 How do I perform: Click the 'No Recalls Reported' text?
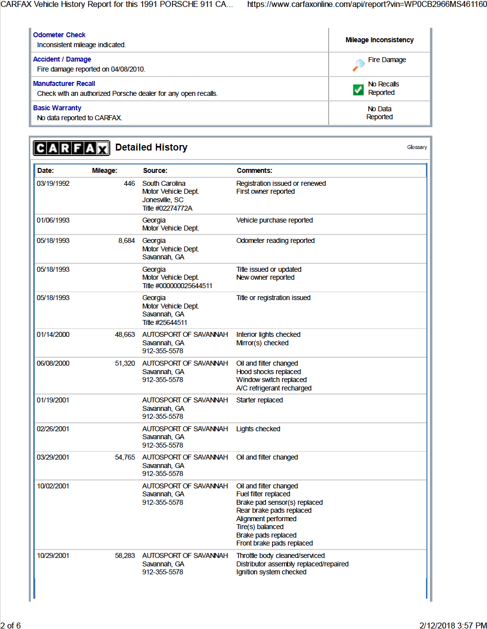(384, 88)
